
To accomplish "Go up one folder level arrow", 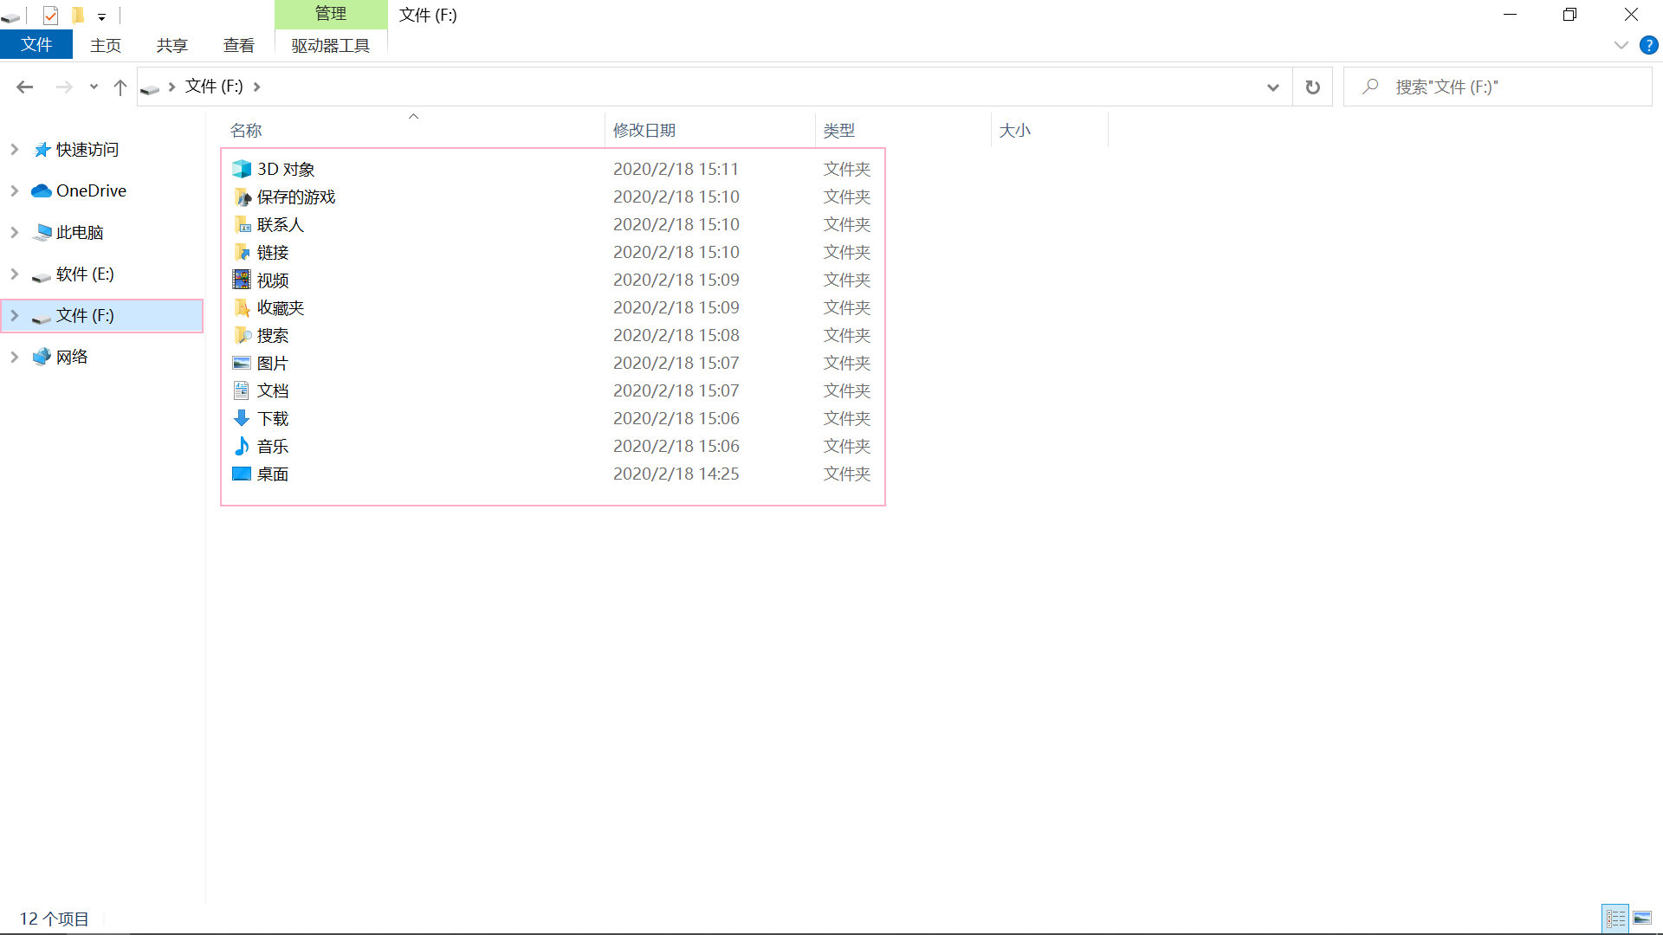I will point(120,87).
